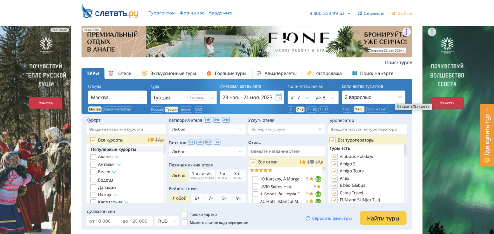Toggle the Все туроператоры checkbox

pyautogui.click(x=332, y=140)
